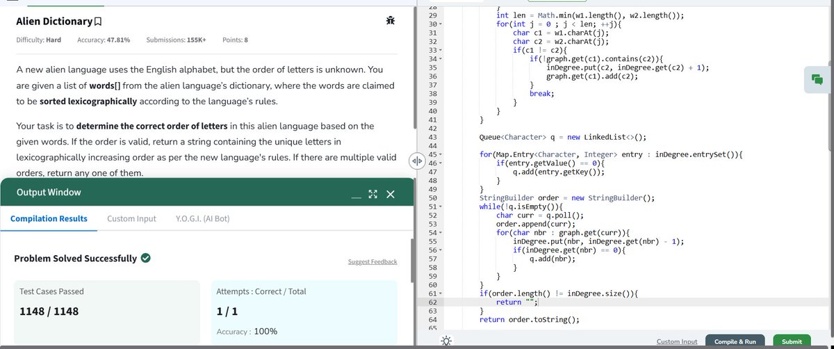Click the lightbulb hint icon below editor

click(445, 341)
